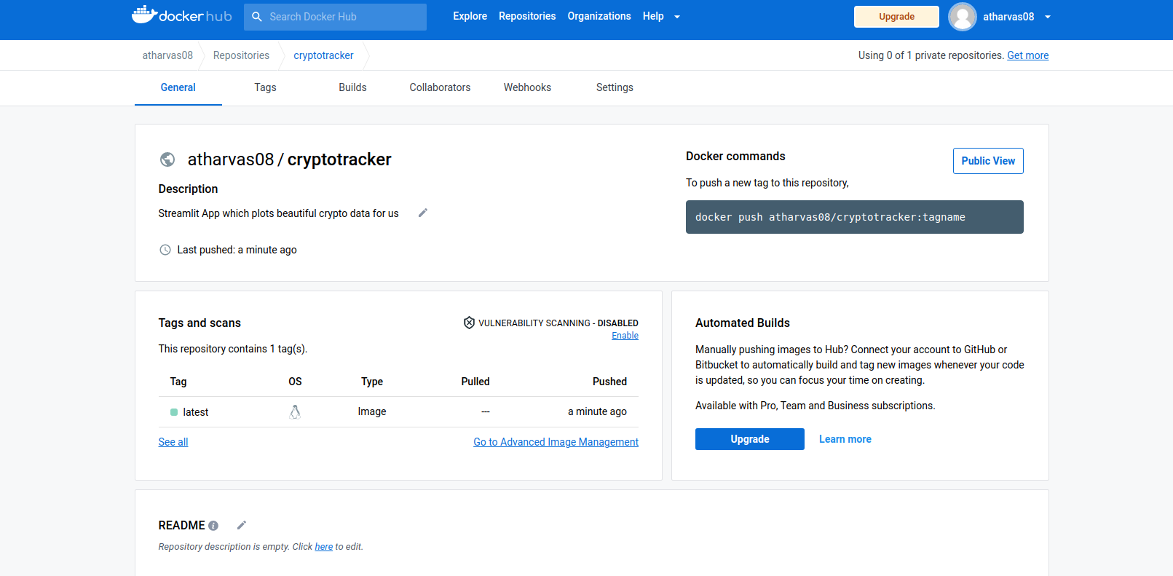The image size is (1173, 576).
Task: Click the Pushed column header
Action: pyautogui.click(x=609, y=382)
